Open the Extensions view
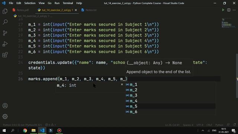Viewport: 238px width, 134px height. (5, 55)
